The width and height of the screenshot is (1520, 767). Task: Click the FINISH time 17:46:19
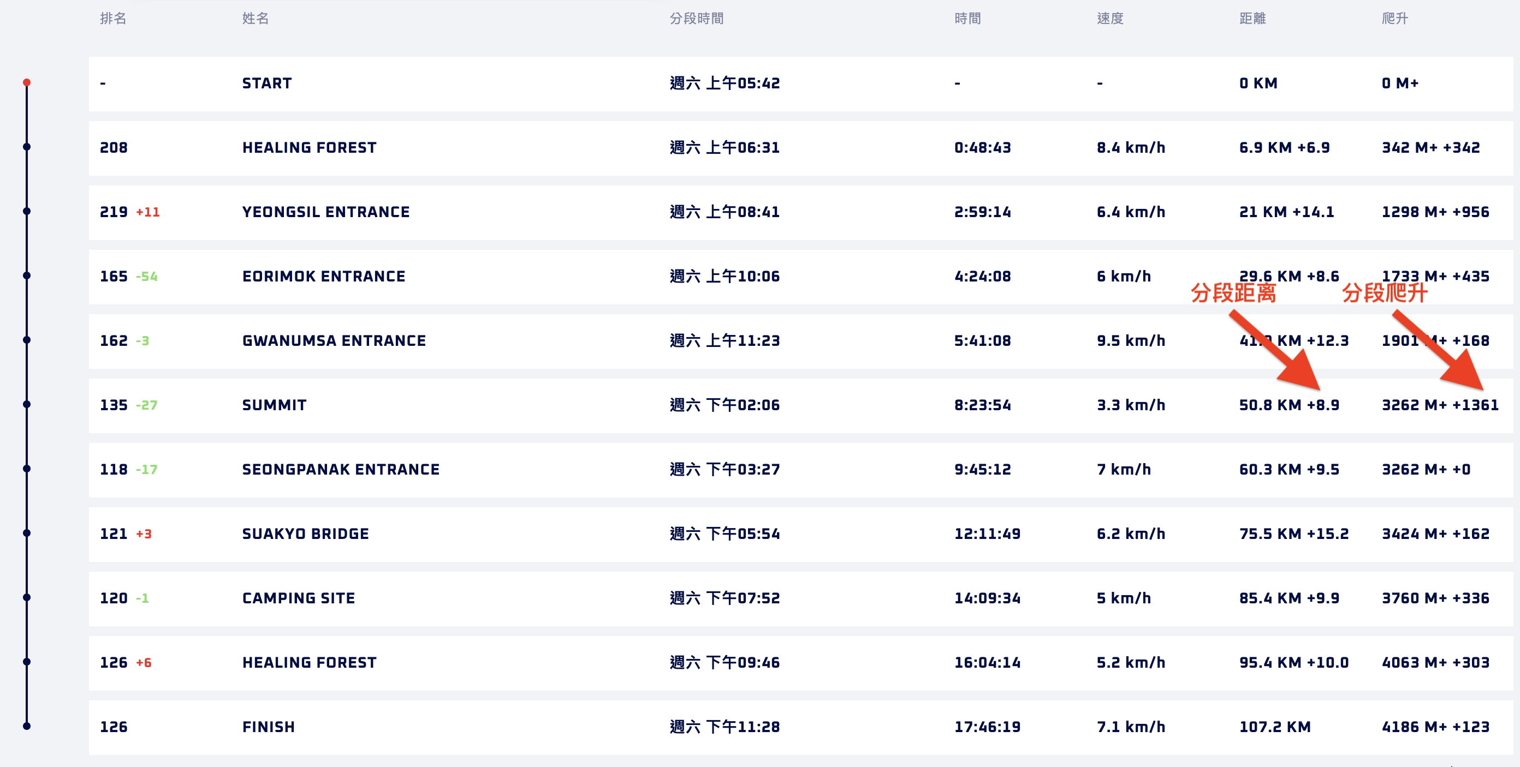point(987,727)
